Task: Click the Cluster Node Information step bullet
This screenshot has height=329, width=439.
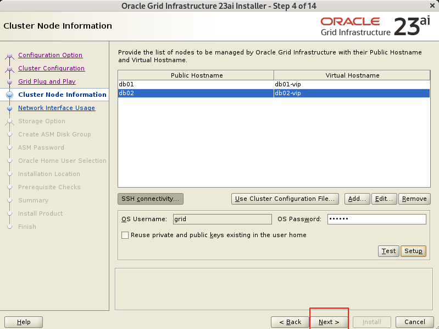Action: 9,95
